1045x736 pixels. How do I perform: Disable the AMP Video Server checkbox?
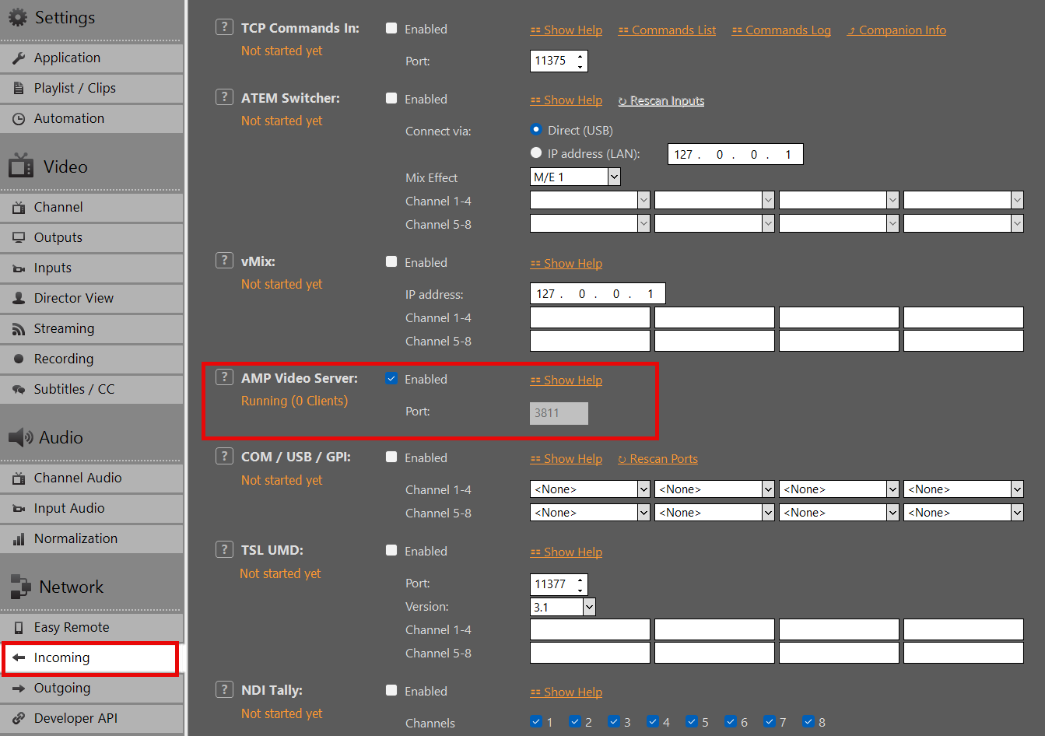click(x=391, y=378)
